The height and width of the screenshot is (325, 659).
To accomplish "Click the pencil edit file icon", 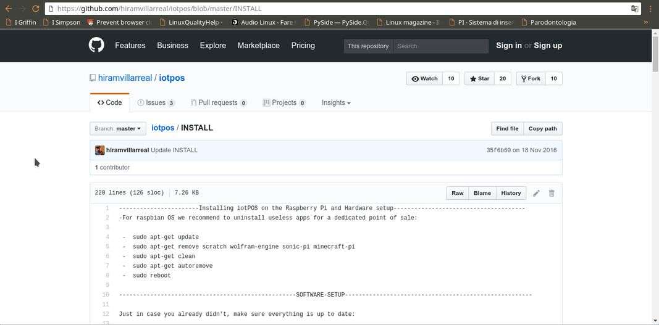I will (536, 193).
